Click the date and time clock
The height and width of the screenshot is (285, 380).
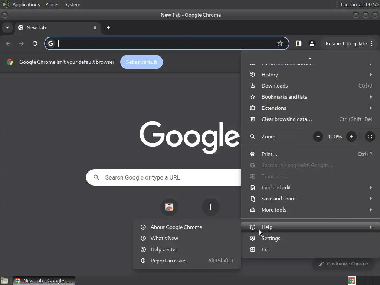pyautogui.click(x=359, y=4)
